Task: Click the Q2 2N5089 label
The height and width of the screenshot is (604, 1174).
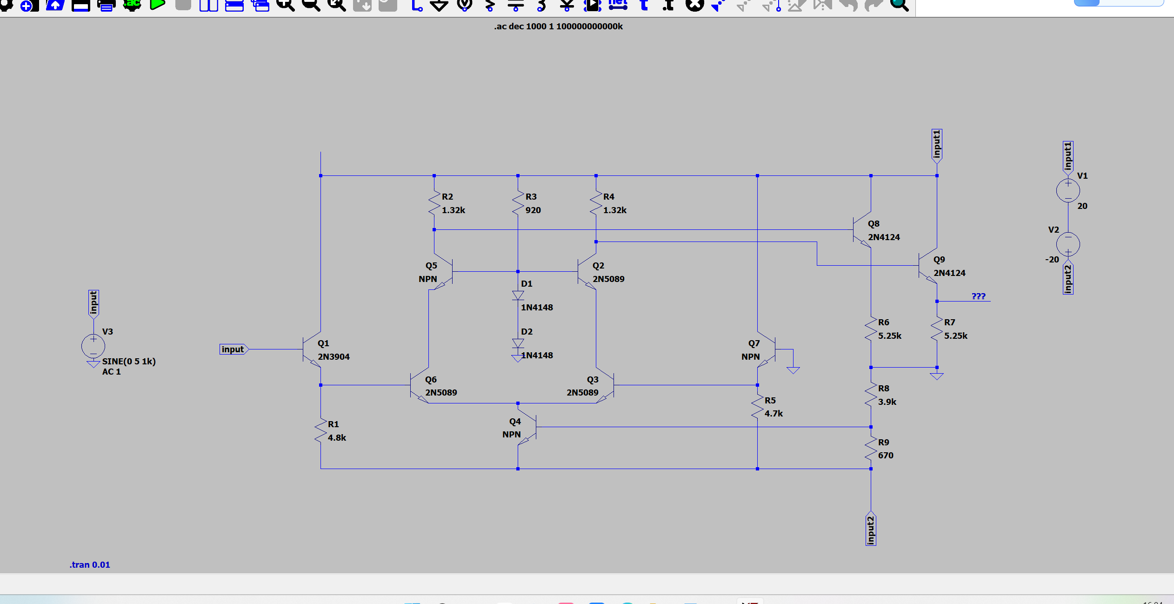Action: (608, 279)
